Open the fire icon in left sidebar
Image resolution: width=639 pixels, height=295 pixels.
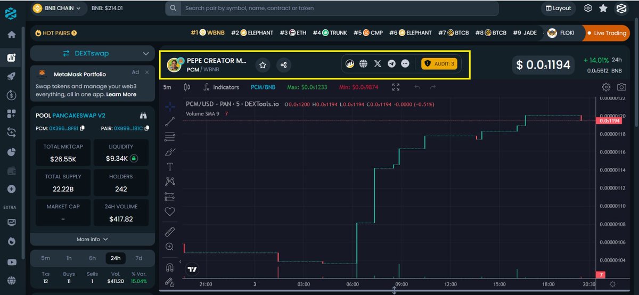[11, 241]
